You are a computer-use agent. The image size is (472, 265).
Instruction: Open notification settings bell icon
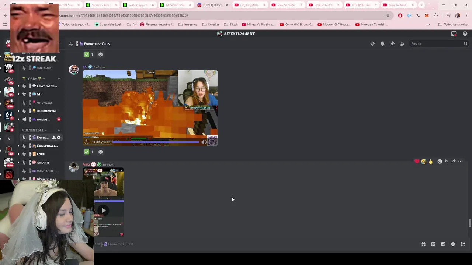(x=382, y=43)
